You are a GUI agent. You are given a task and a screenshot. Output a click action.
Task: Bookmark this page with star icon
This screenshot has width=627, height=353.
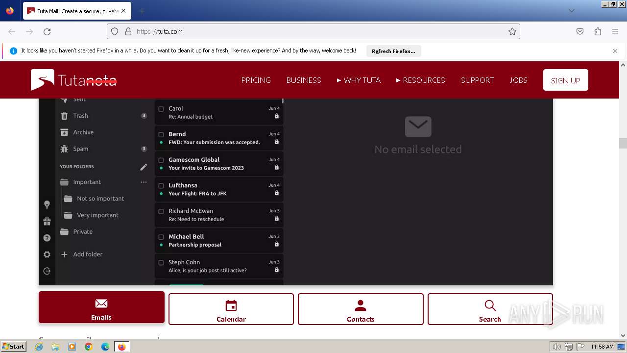click(512, 31)
